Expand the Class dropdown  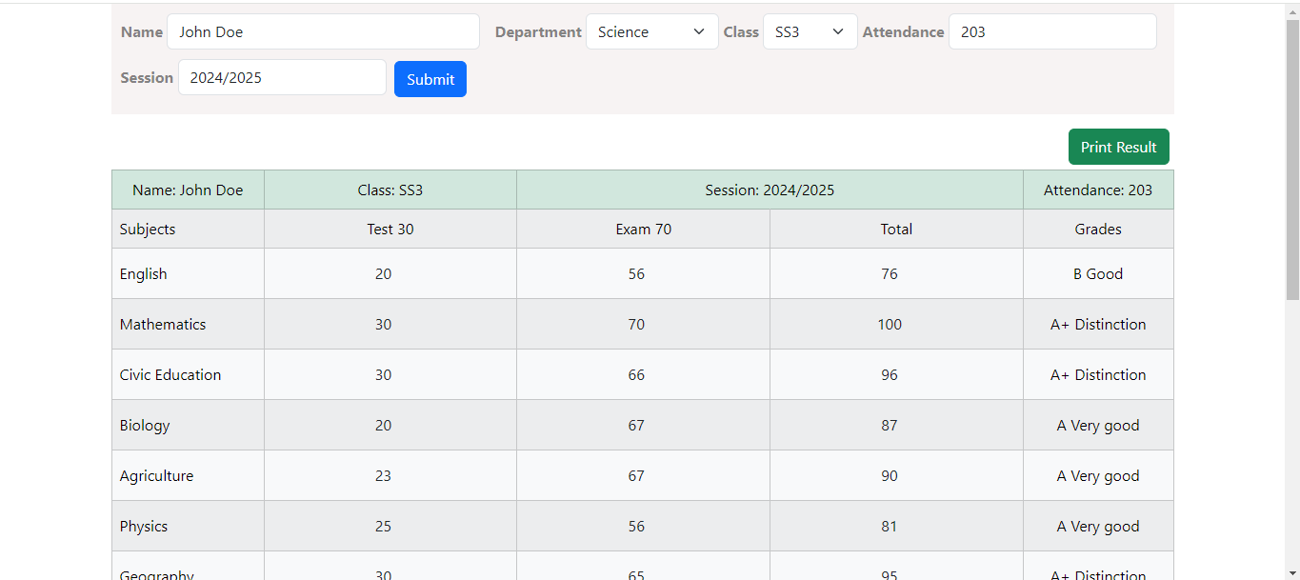click(810, 31)
